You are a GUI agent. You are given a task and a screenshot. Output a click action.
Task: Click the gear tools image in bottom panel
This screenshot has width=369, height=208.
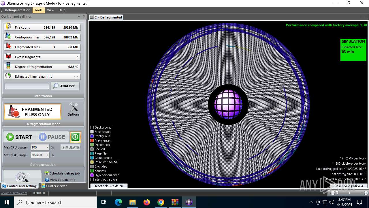coord(22,177)
